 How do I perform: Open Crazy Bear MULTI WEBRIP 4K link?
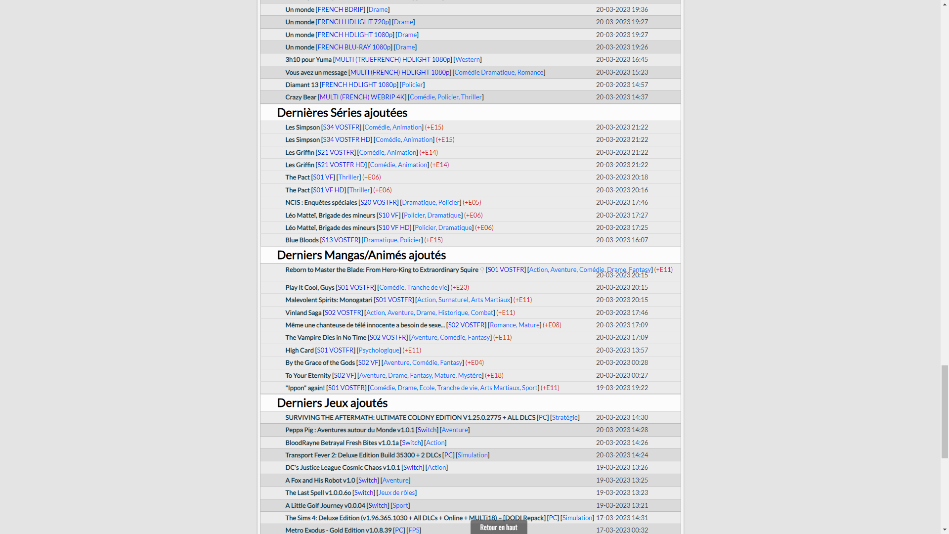[362, 97]
